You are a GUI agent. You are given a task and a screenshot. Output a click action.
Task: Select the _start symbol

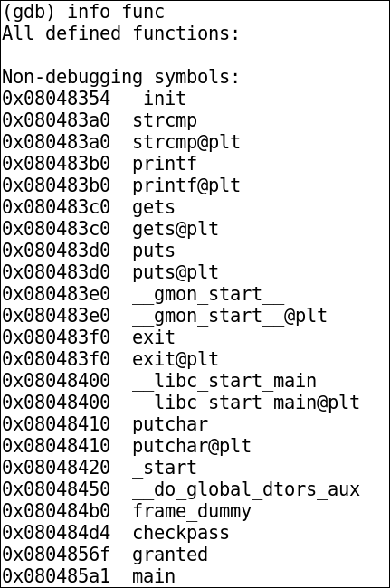(x=165, y=468)
